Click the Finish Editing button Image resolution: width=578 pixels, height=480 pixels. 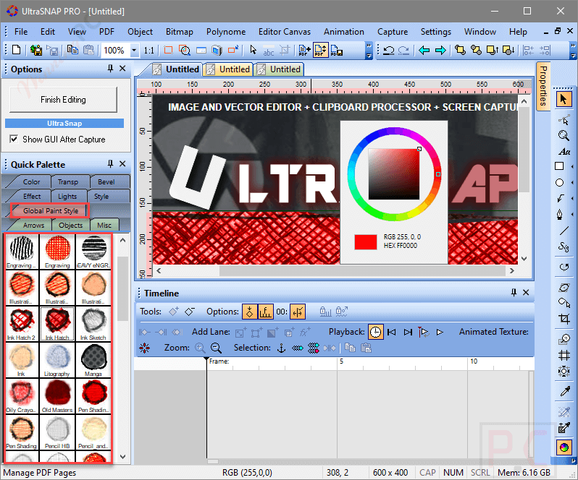point(63,100)
